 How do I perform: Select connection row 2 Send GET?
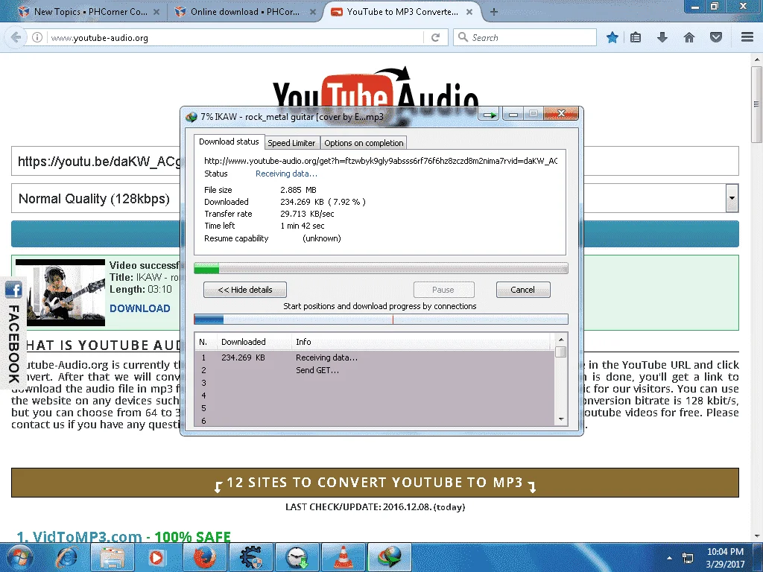pyautogui.click(x=375, y=370)
